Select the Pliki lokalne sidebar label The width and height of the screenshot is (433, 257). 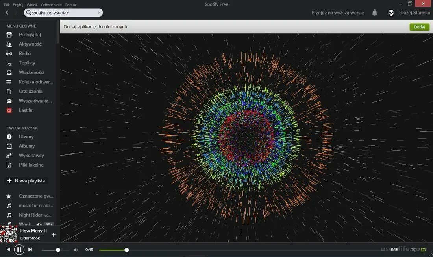[31, 165]
